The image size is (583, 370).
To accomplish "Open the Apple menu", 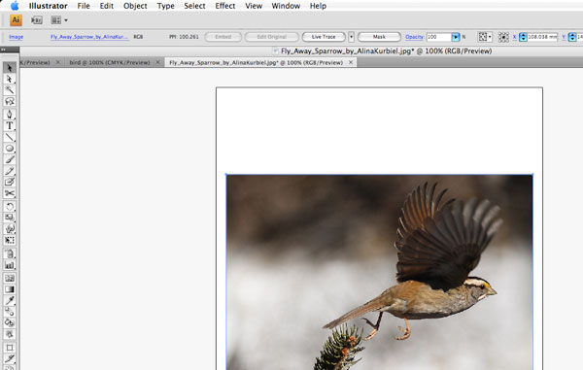I will (x=15, y=6).
